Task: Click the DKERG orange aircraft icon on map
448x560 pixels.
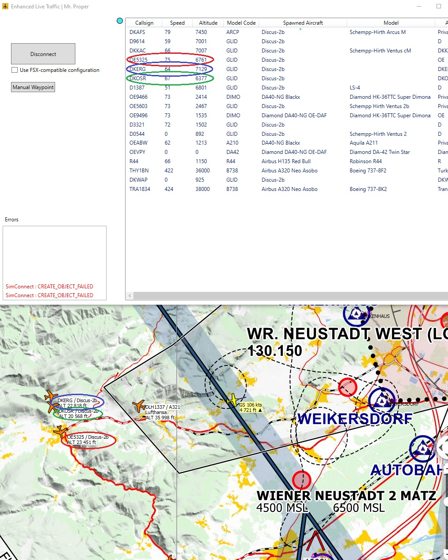Action: point(51,396)
